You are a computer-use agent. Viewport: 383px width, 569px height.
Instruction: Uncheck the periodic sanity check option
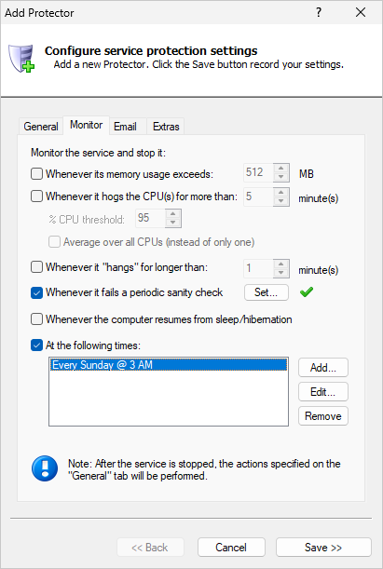coord(36,292)
